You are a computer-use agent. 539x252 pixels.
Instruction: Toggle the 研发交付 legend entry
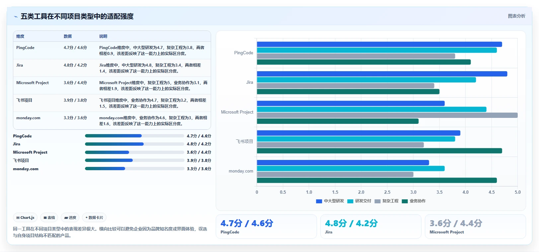[359, 201]
